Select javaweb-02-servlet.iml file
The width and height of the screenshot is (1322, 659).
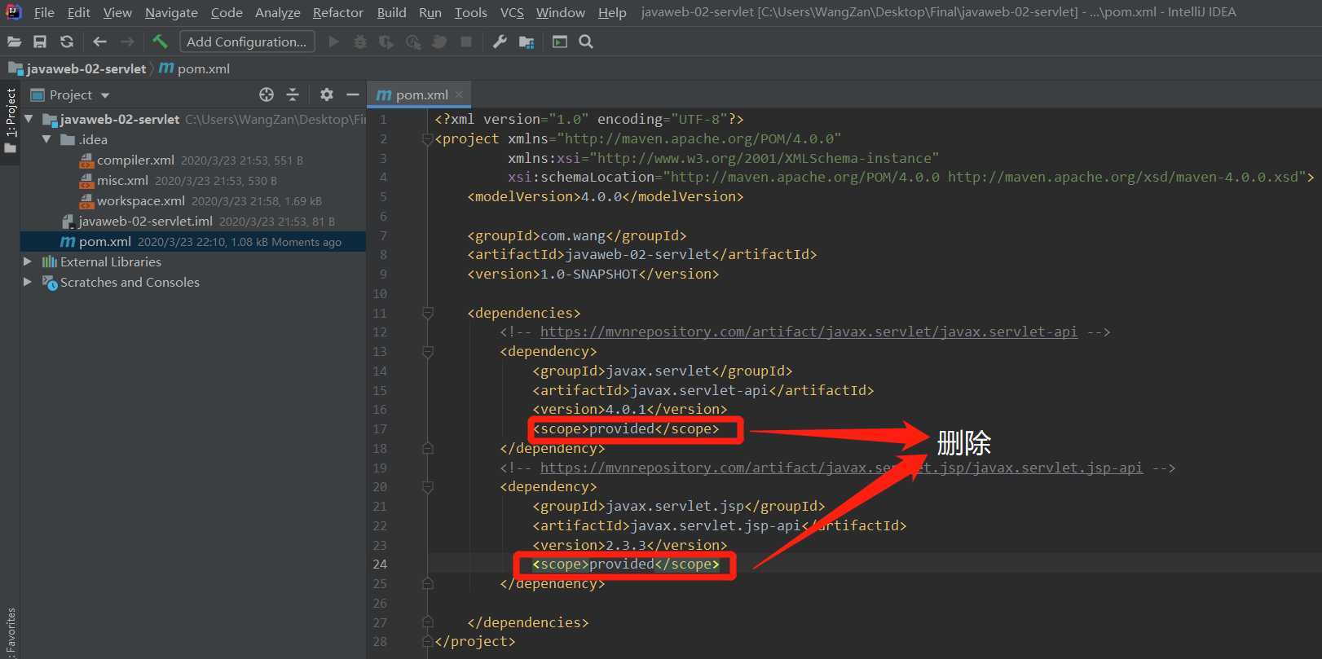[145, 221]
